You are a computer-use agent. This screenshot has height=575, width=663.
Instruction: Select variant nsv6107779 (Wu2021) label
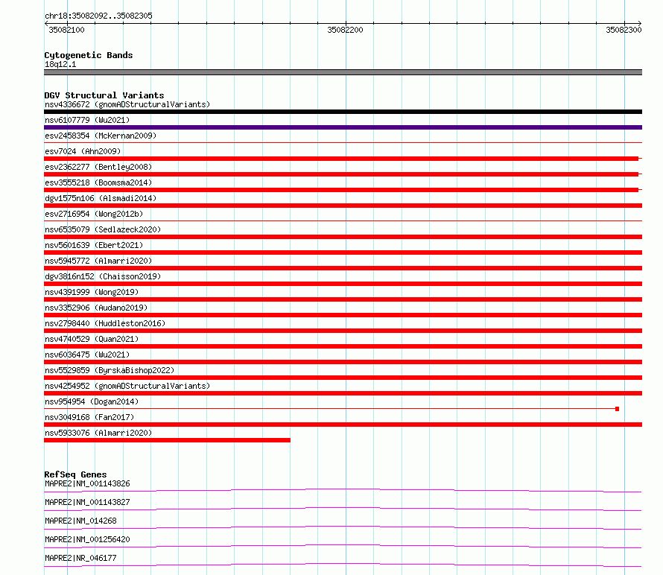pos(87,120)
